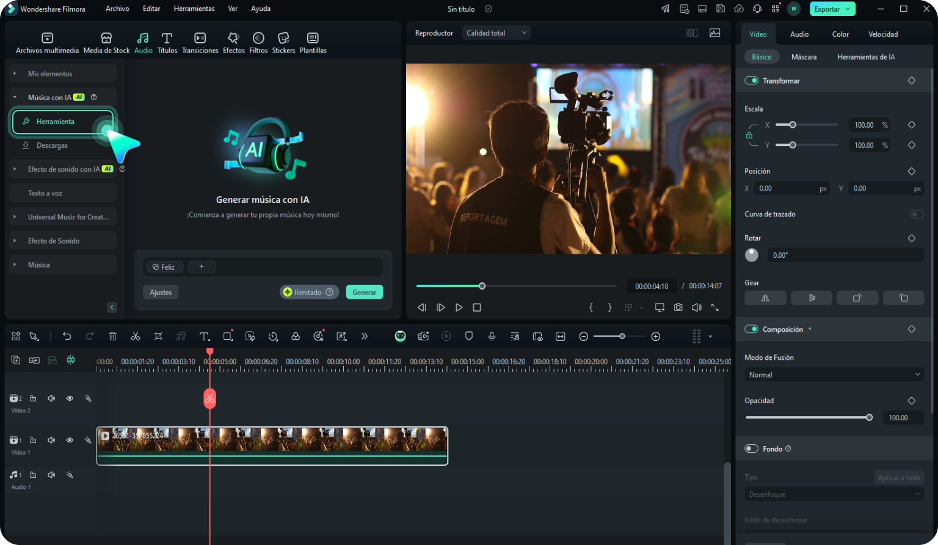Flip the clip horizontally under Girar

click(x=765, y=298)
